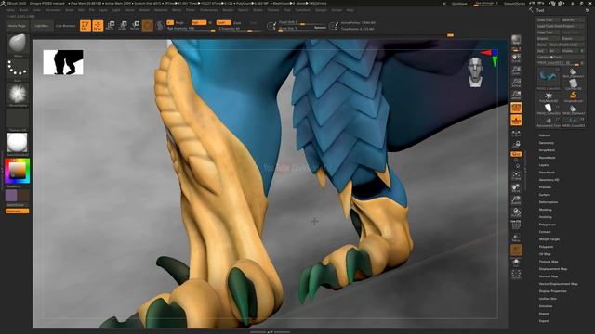Open the alpha selector thumbnail
Image resolution: width=595 pixels, height=334 pixels.
coord(18,94)
